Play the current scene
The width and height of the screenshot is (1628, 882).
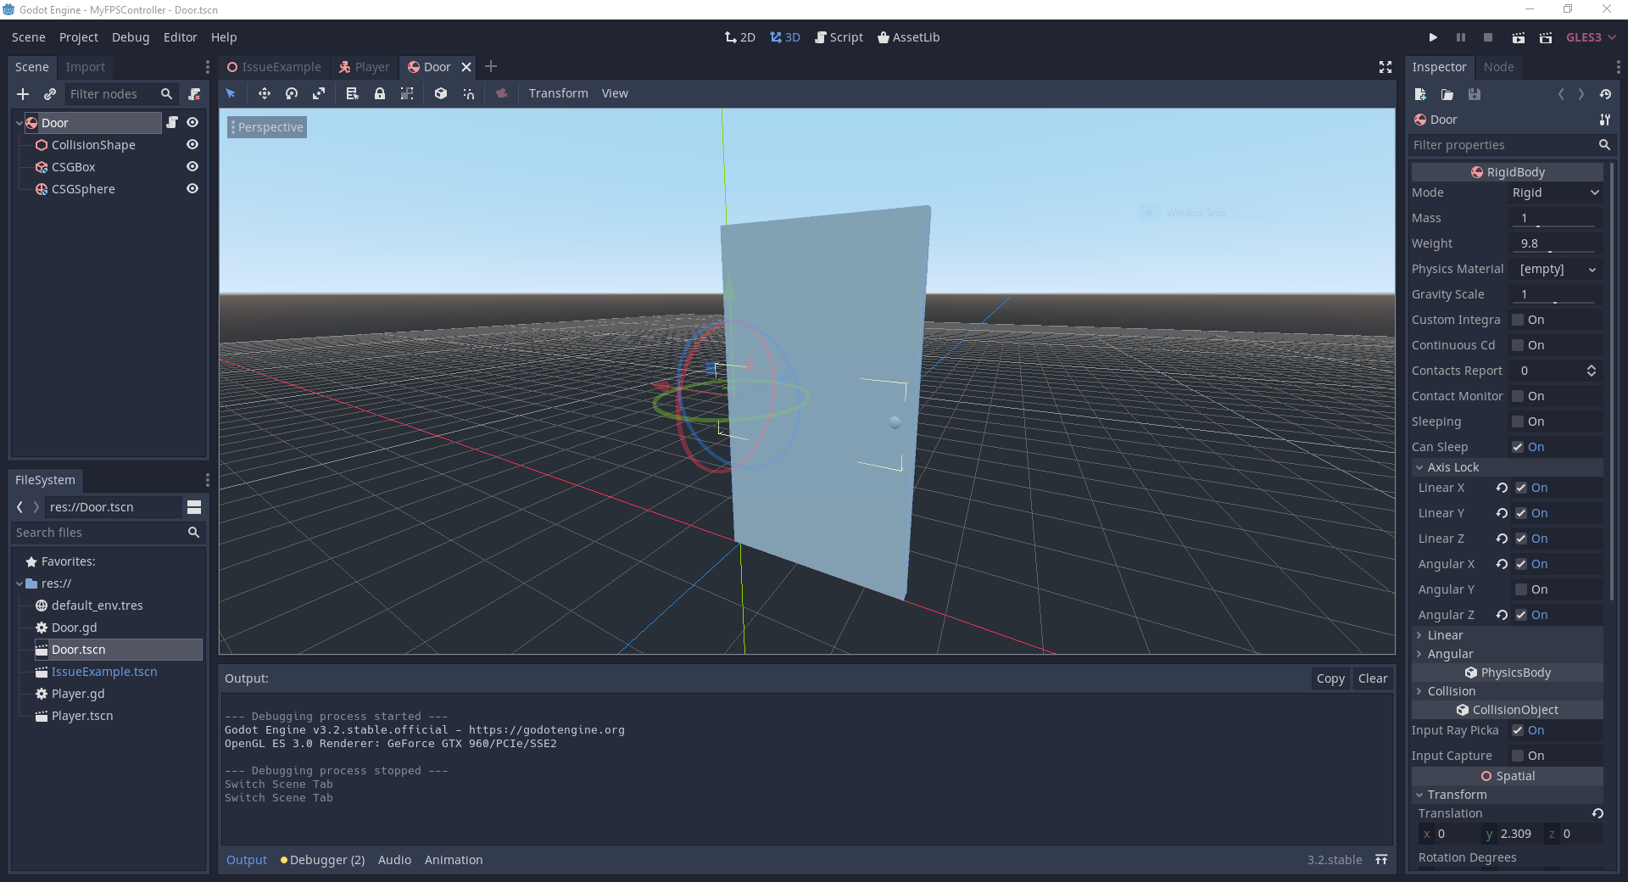1519,37
